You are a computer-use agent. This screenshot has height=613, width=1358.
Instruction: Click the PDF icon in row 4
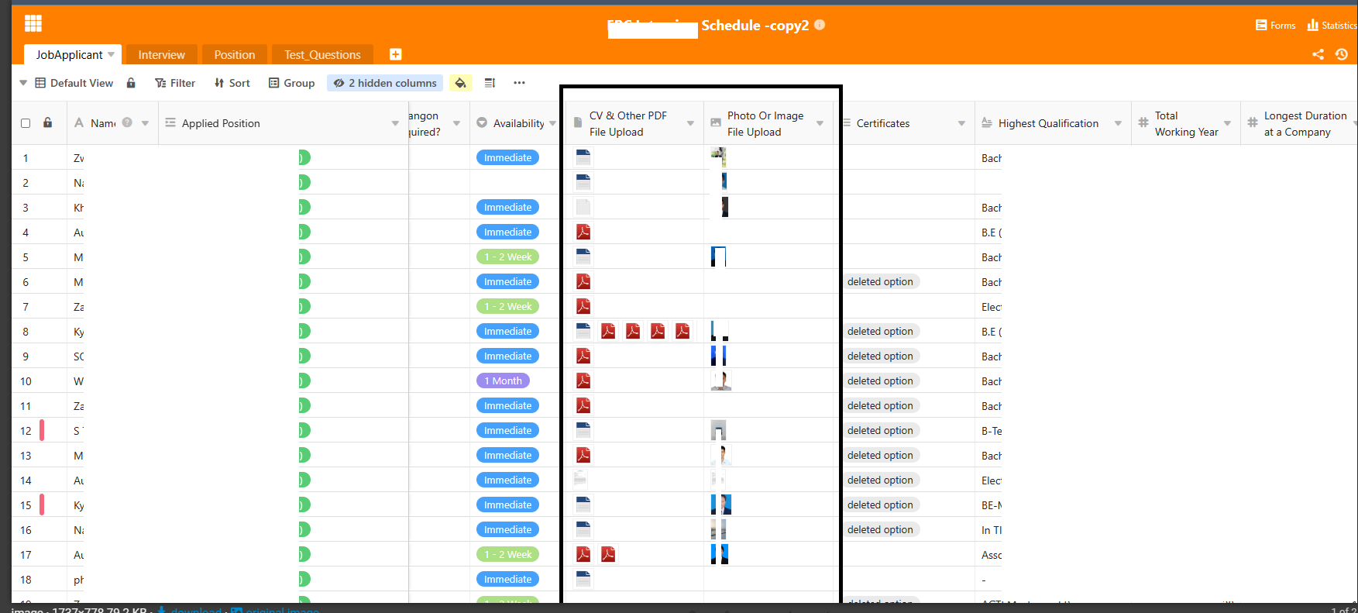coord(583,232)
